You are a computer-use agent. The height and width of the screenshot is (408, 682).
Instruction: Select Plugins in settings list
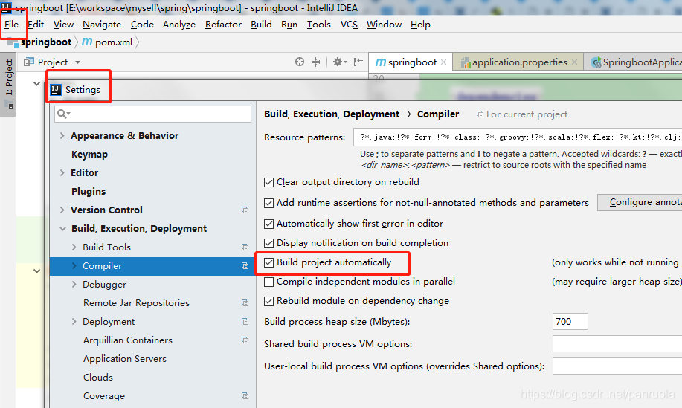pyautogui.click(x=89, y=192)
